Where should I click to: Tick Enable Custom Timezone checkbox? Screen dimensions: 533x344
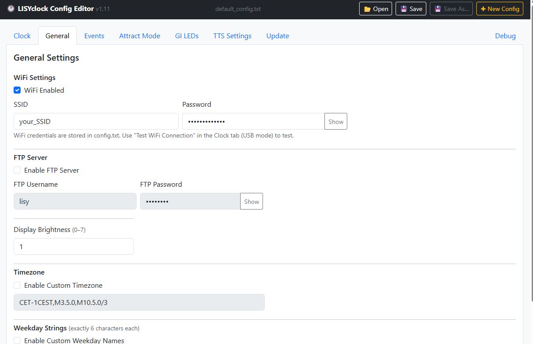[x=17, y=285]
